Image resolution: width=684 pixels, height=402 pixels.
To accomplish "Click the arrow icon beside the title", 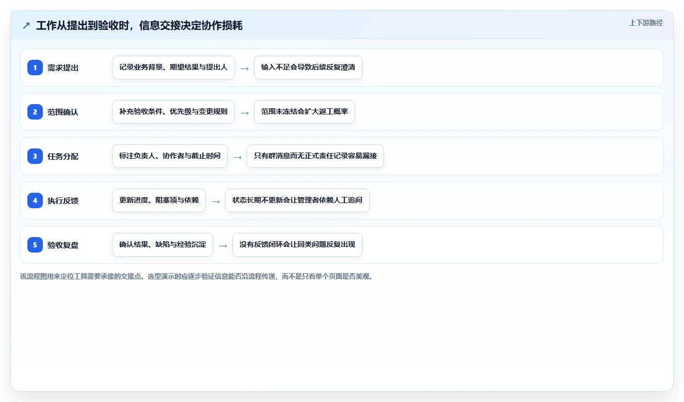I will (26, 26).
